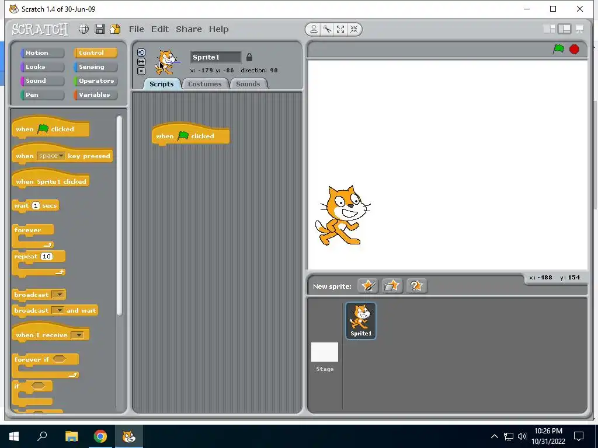Click the when flag clicked block in palette
The height and width of the screenshot is (448, 598).
pyautogui.click(x=51, y=128)
